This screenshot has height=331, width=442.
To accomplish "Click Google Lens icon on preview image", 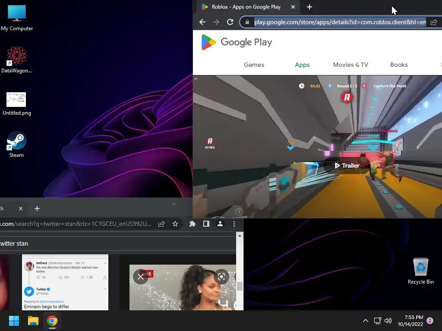I will (221, 277).
